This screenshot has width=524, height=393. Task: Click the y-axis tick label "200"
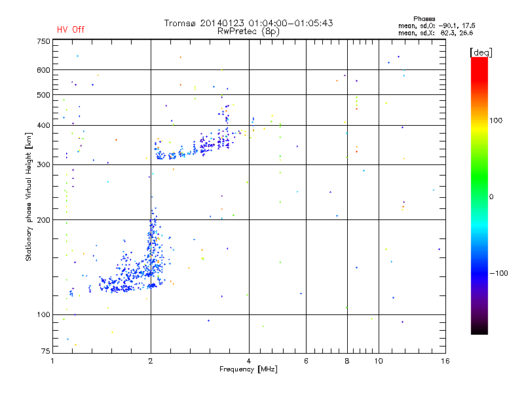tap(43, 220)
